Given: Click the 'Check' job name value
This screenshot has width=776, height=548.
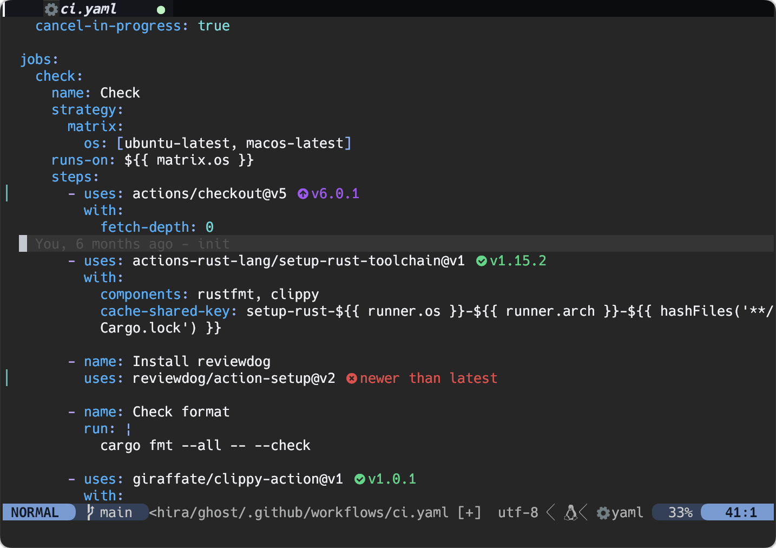Looking at the screenshot, I should point(120,93).
